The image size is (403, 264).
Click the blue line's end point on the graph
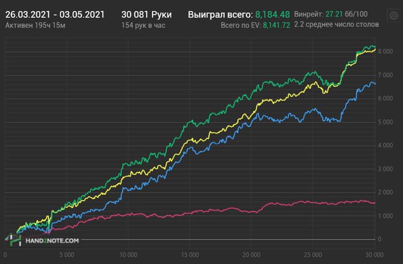point(375,84)
